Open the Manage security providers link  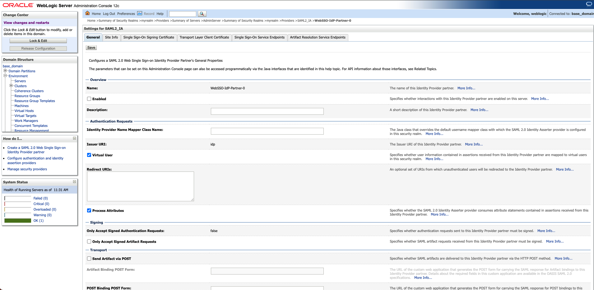27,169
